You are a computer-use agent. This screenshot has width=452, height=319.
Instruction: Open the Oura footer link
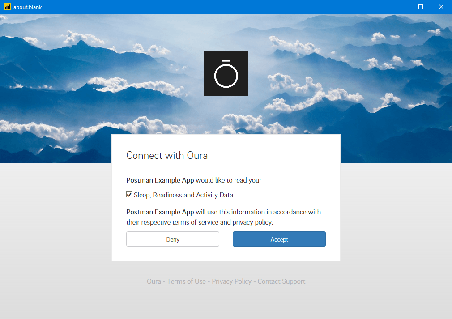point(154,281)
